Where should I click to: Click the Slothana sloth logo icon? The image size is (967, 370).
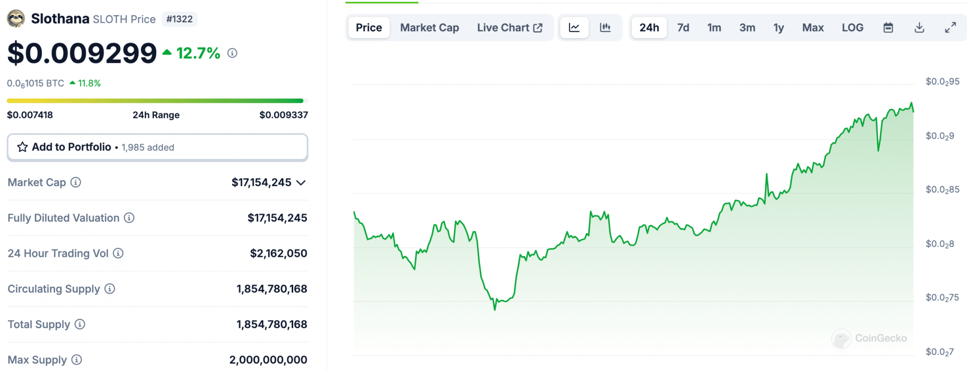click(16, 19)
